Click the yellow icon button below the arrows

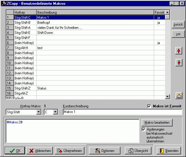(179, 95)
